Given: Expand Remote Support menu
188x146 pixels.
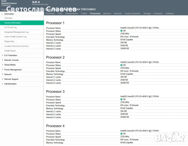Looking at the screenshot, I should pos(2,79).
